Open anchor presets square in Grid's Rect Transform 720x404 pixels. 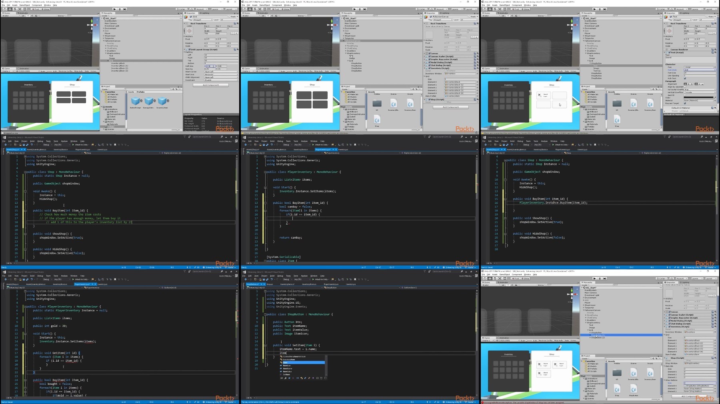point(189,31)
